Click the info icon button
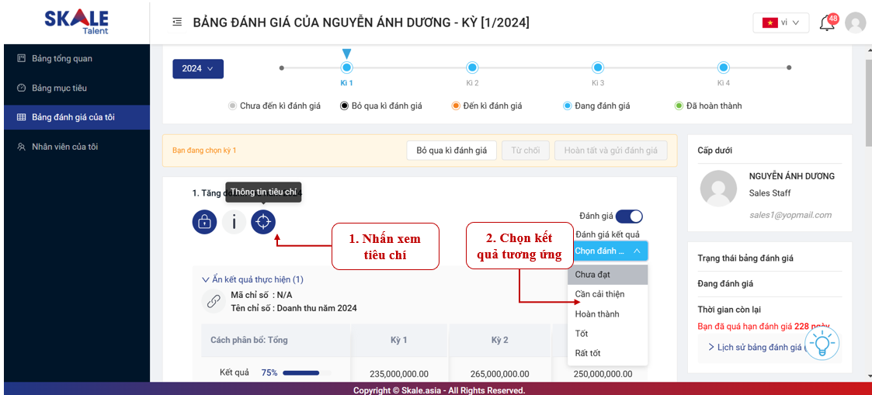The height and width of the screenshot is (395, 872). [234, 222]
